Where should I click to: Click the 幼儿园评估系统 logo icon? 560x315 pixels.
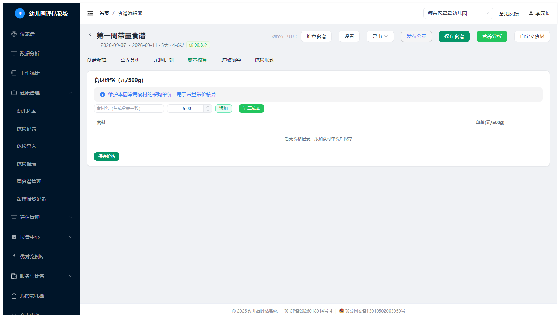click(x=20, y=13)
